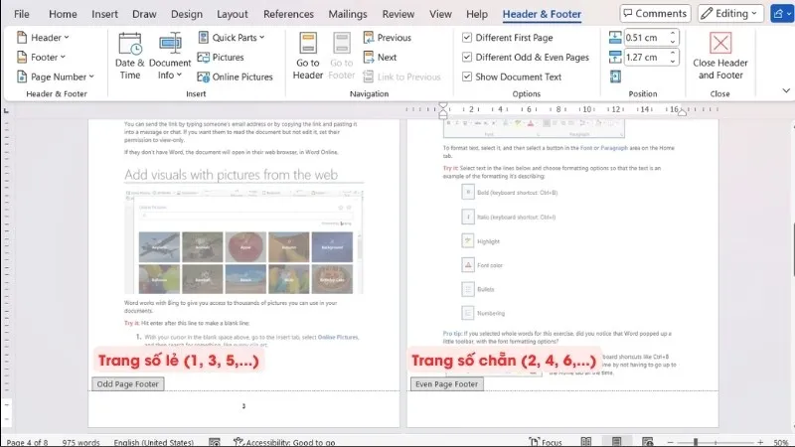
Task: Toggle Different First Page checkbox
Action: pyautogui.click(x=468, y=38)
